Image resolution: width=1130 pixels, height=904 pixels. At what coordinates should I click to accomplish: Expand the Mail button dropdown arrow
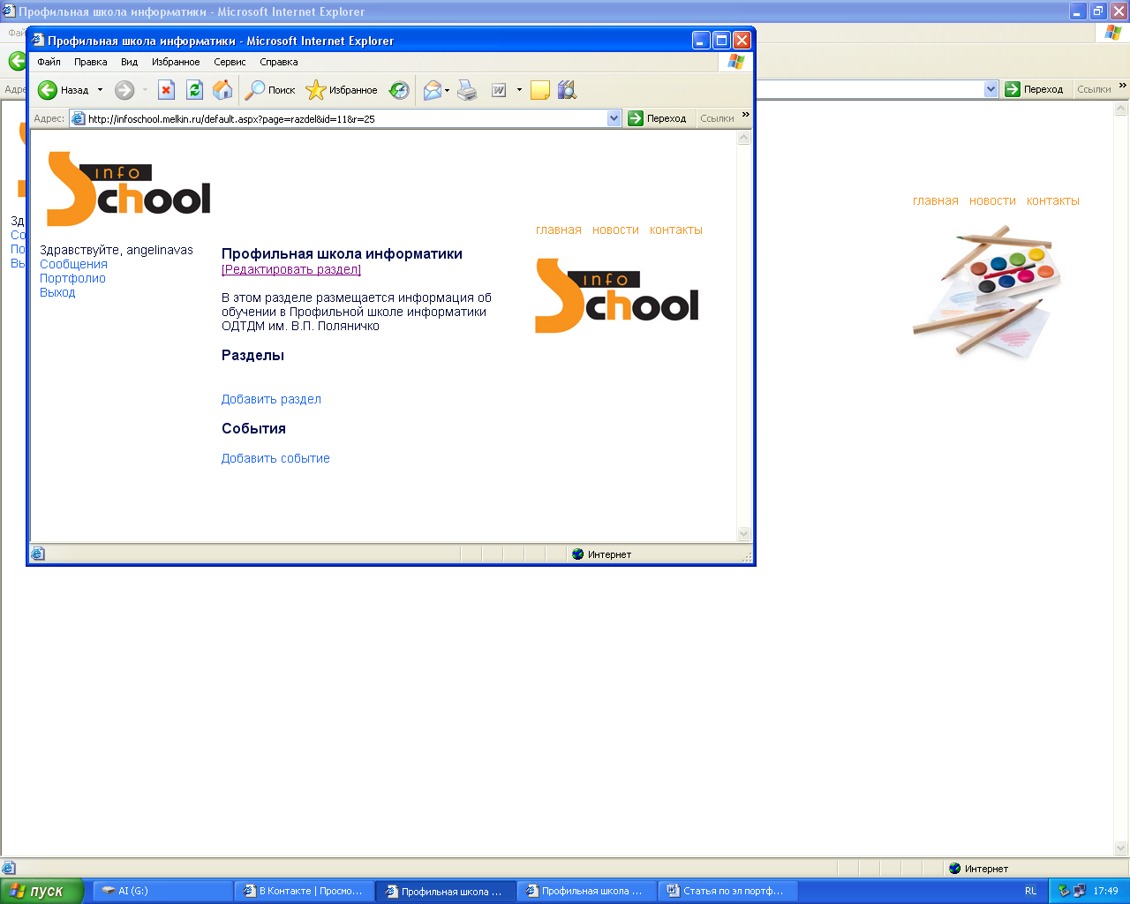tap(447, 90)
